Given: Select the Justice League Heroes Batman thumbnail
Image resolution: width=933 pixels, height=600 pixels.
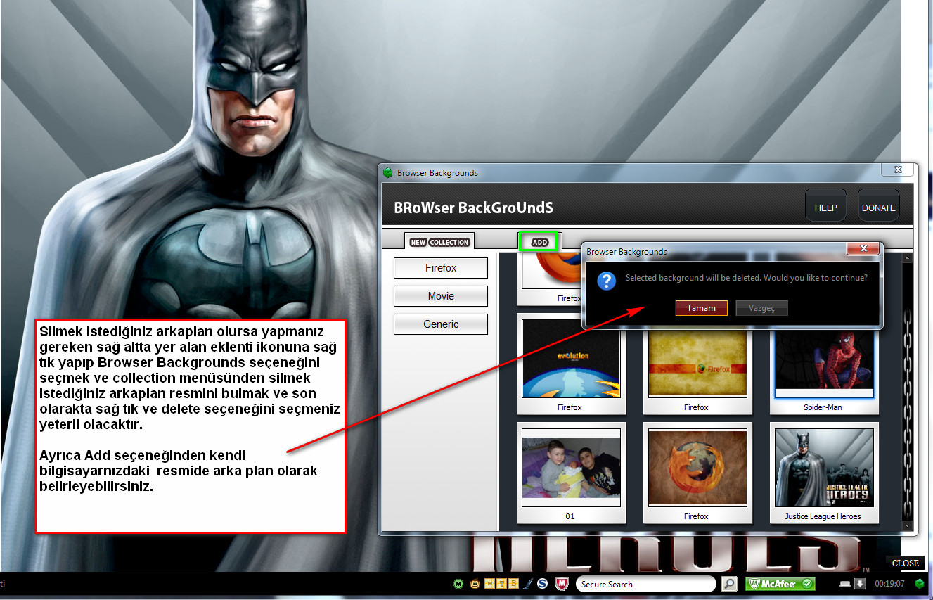Looking at the screenshot, I should click(x=824, y=468).
